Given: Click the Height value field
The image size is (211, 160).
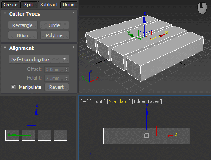Looking at the screenshot, I should click(54, 78).
